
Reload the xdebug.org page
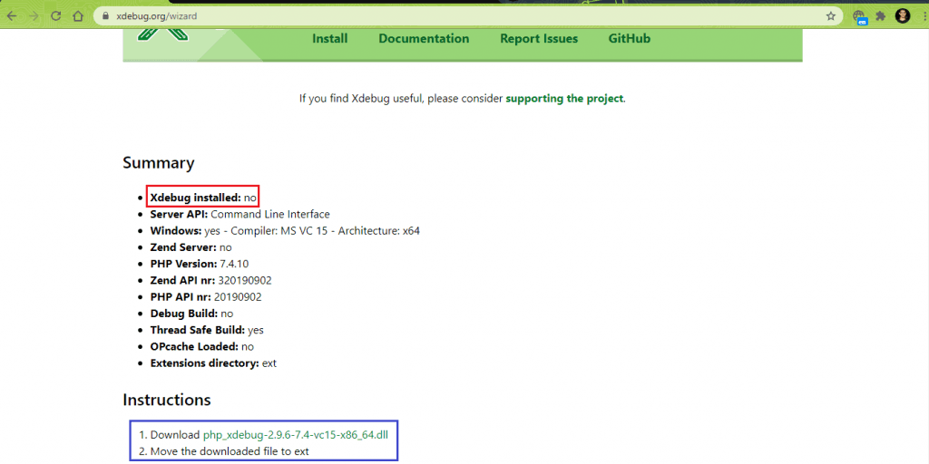pos(56,16)
